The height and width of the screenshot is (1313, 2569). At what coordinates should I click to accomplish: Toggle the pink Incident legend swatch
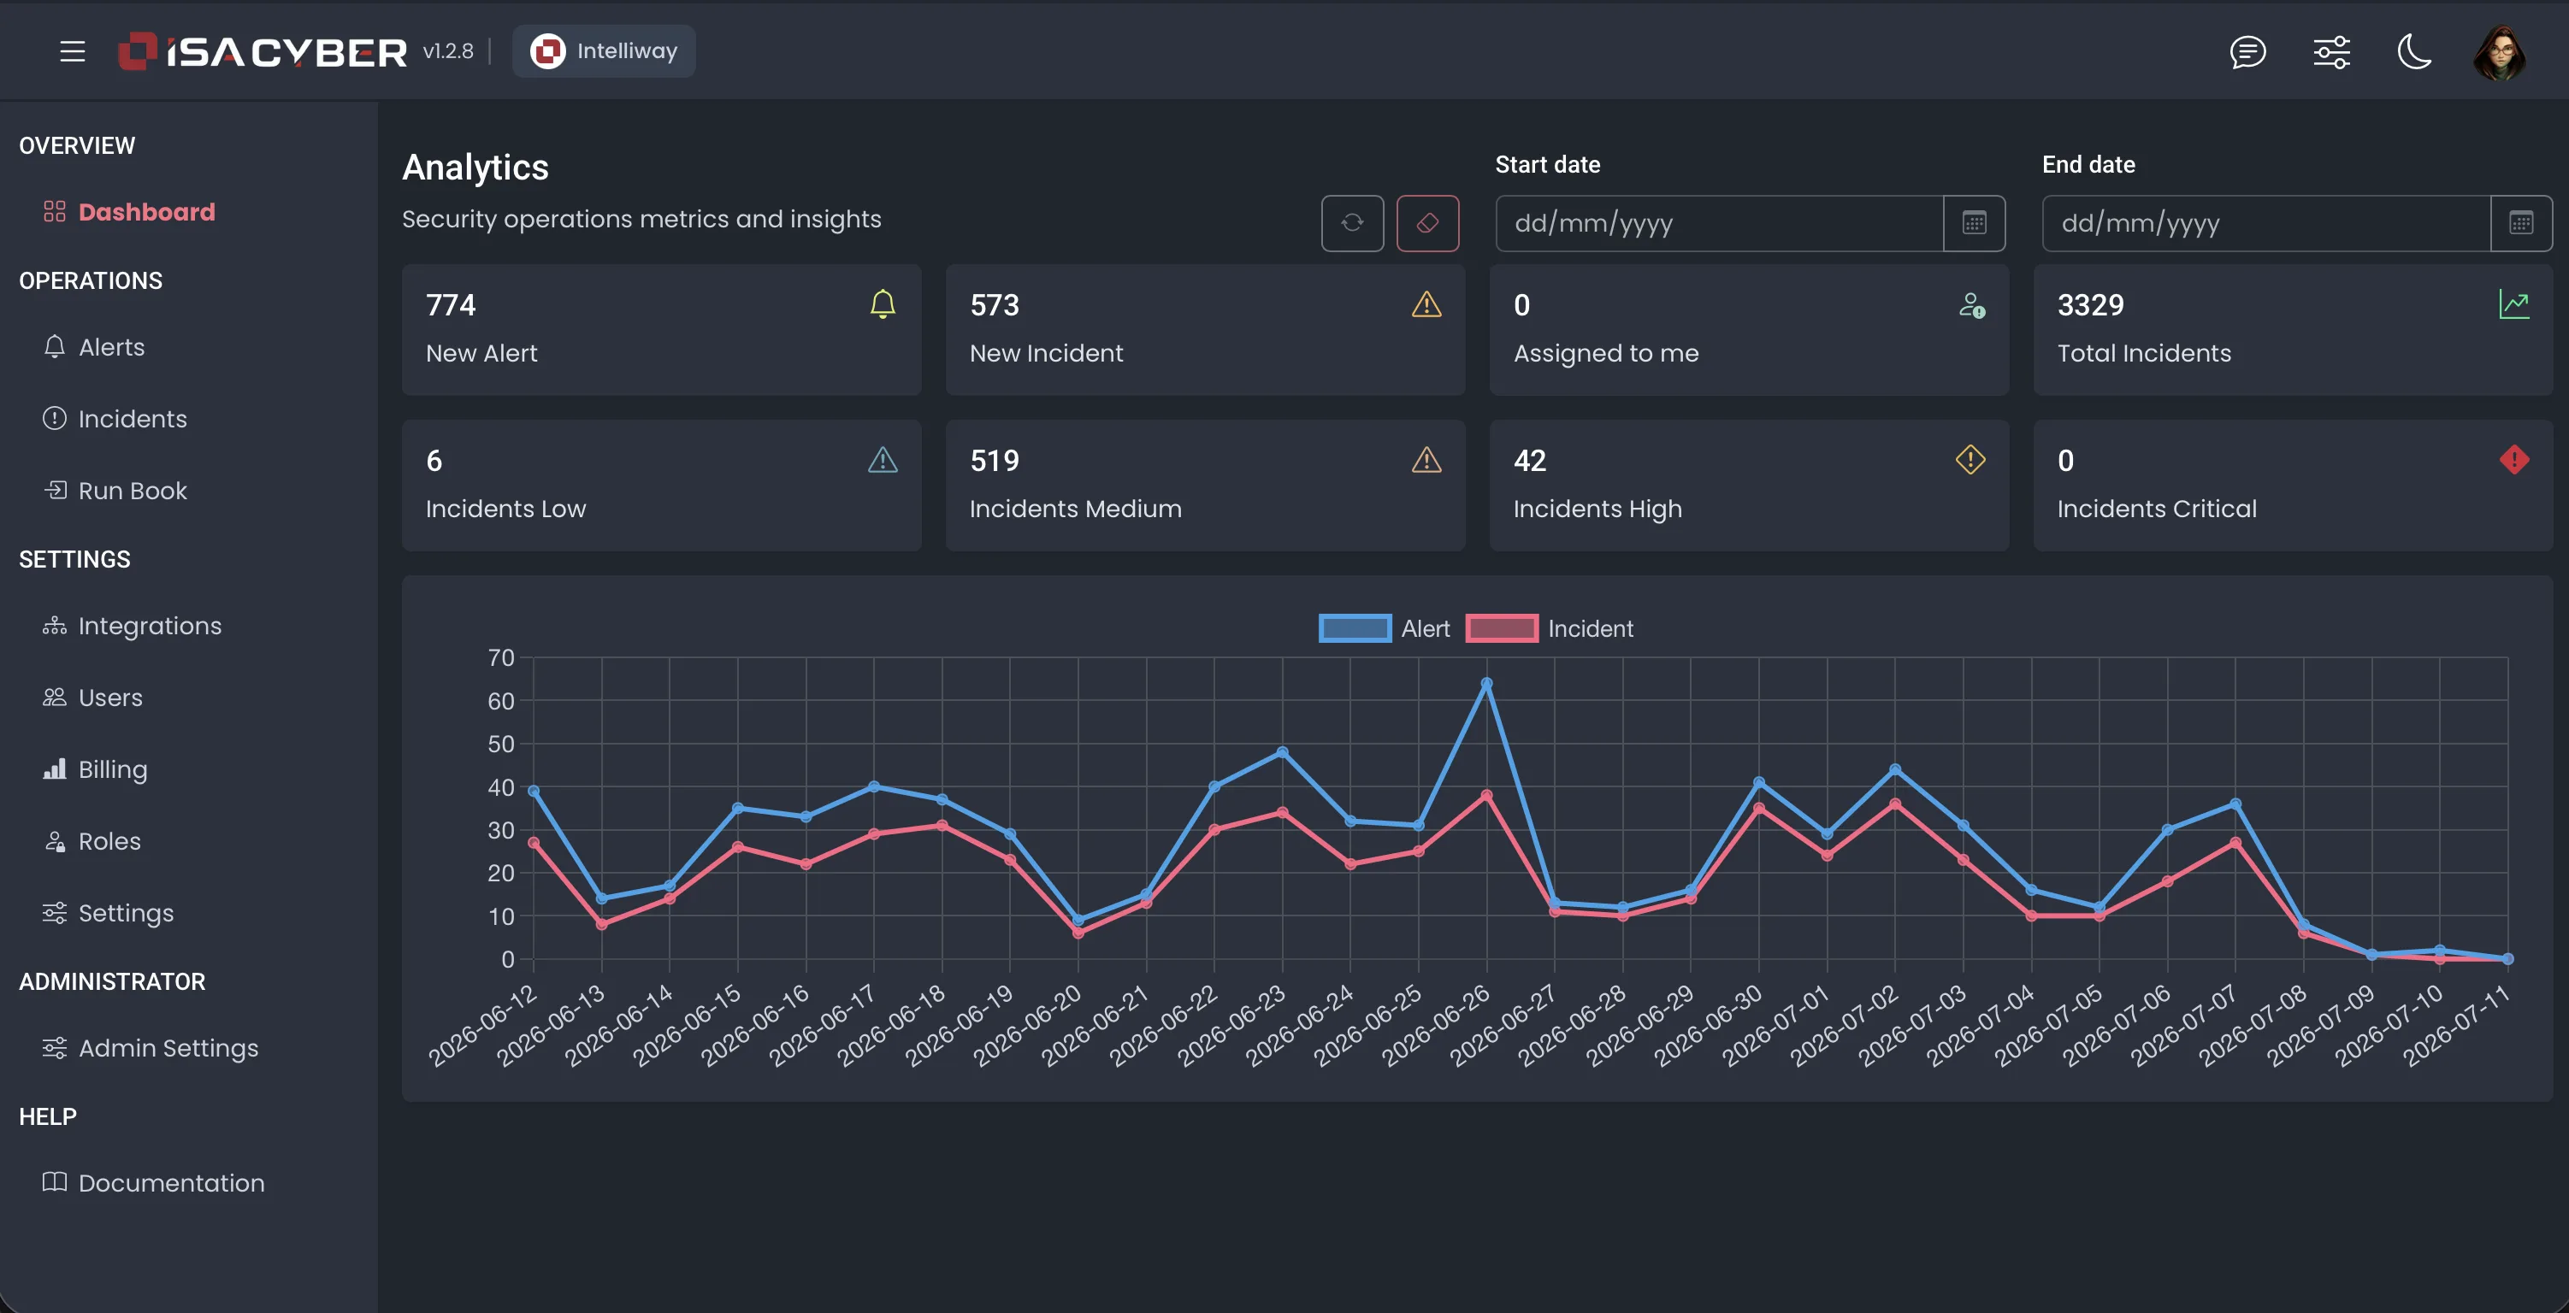pyautogui.click(x=1501, y=628)
